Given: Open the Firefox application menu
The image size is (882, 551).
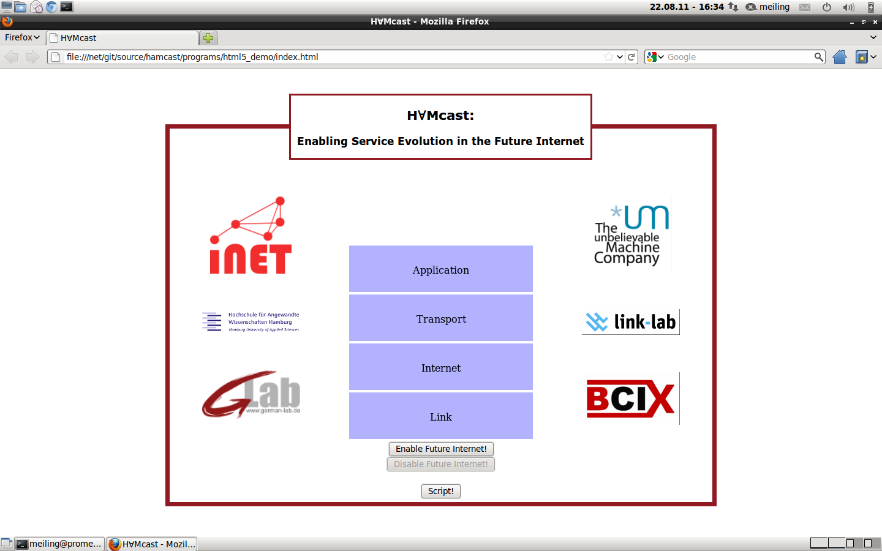Looking at the screenshot, I should tap(22, 37).
